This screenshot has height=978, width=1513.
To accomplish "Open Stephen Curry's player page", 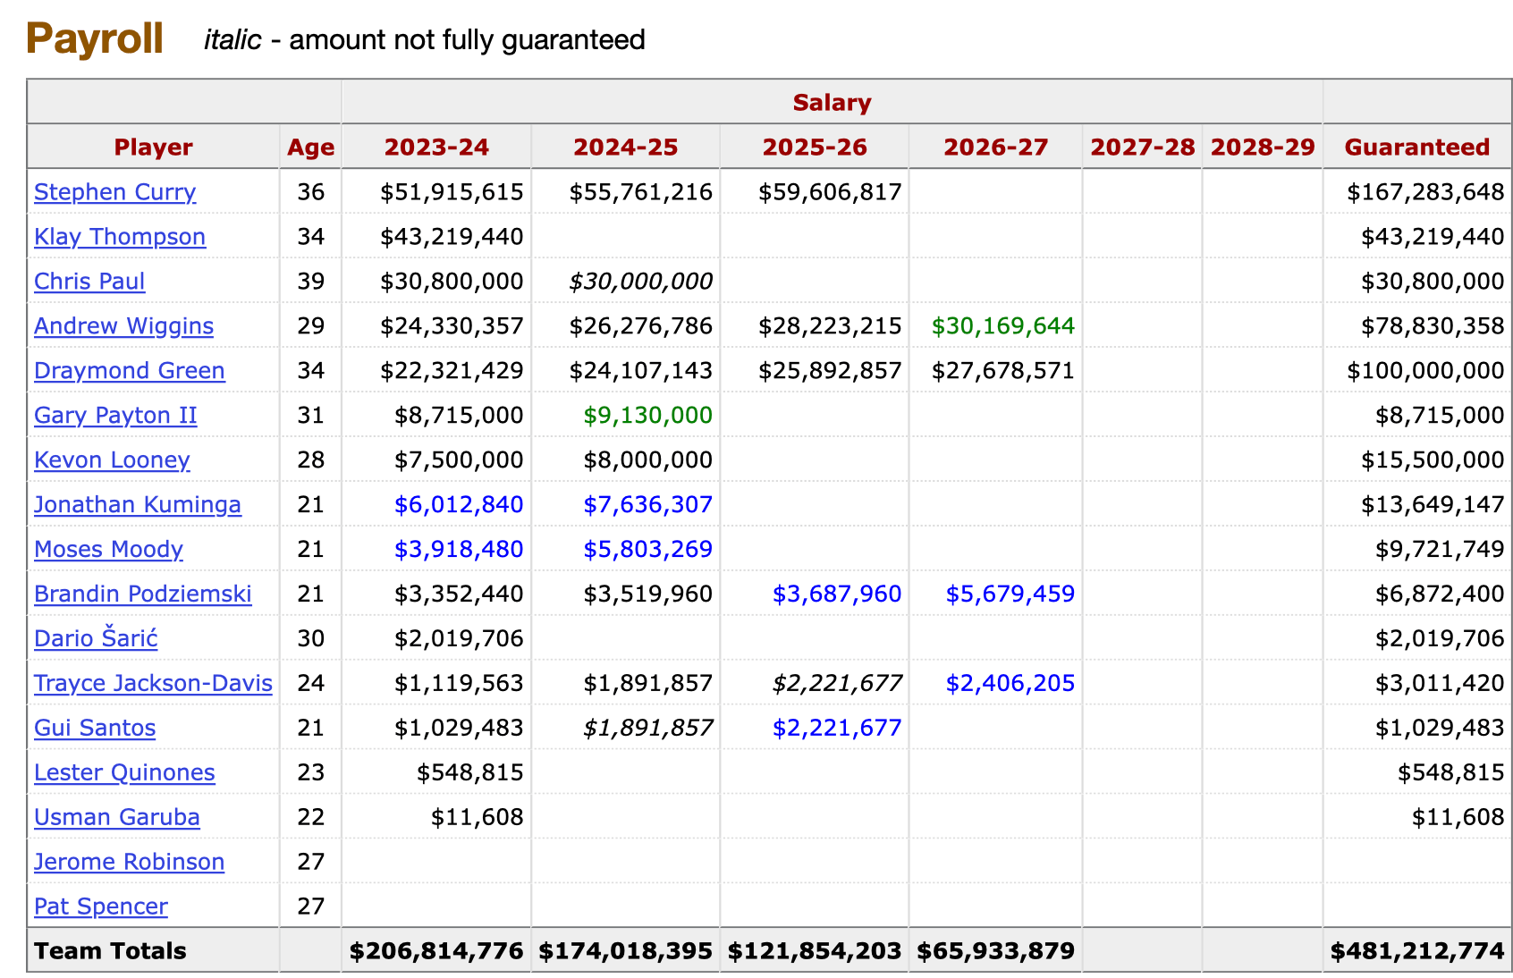I will [114, 192].
